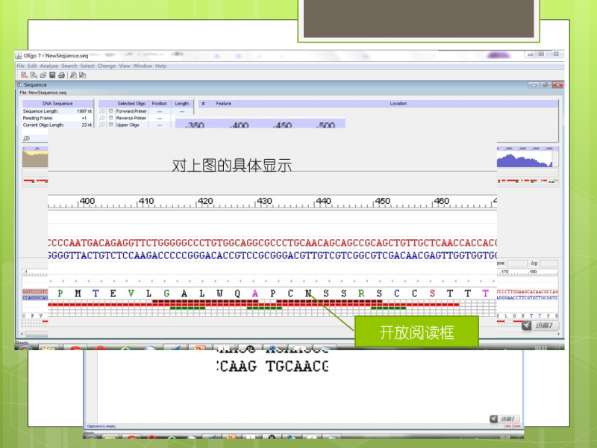Open the folder icon in the taskbar
Viewport: 597px width, 448px height.
pyautogui.click(x=49, y=349)
